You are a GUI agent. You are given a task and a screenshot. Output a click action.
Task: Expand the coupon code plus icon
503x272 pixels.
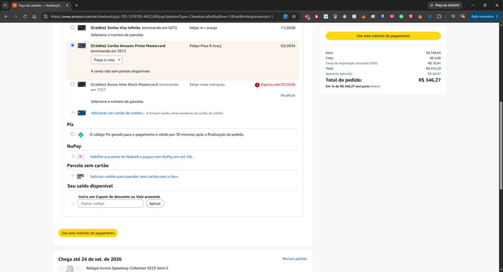click(x=72, y=203)
